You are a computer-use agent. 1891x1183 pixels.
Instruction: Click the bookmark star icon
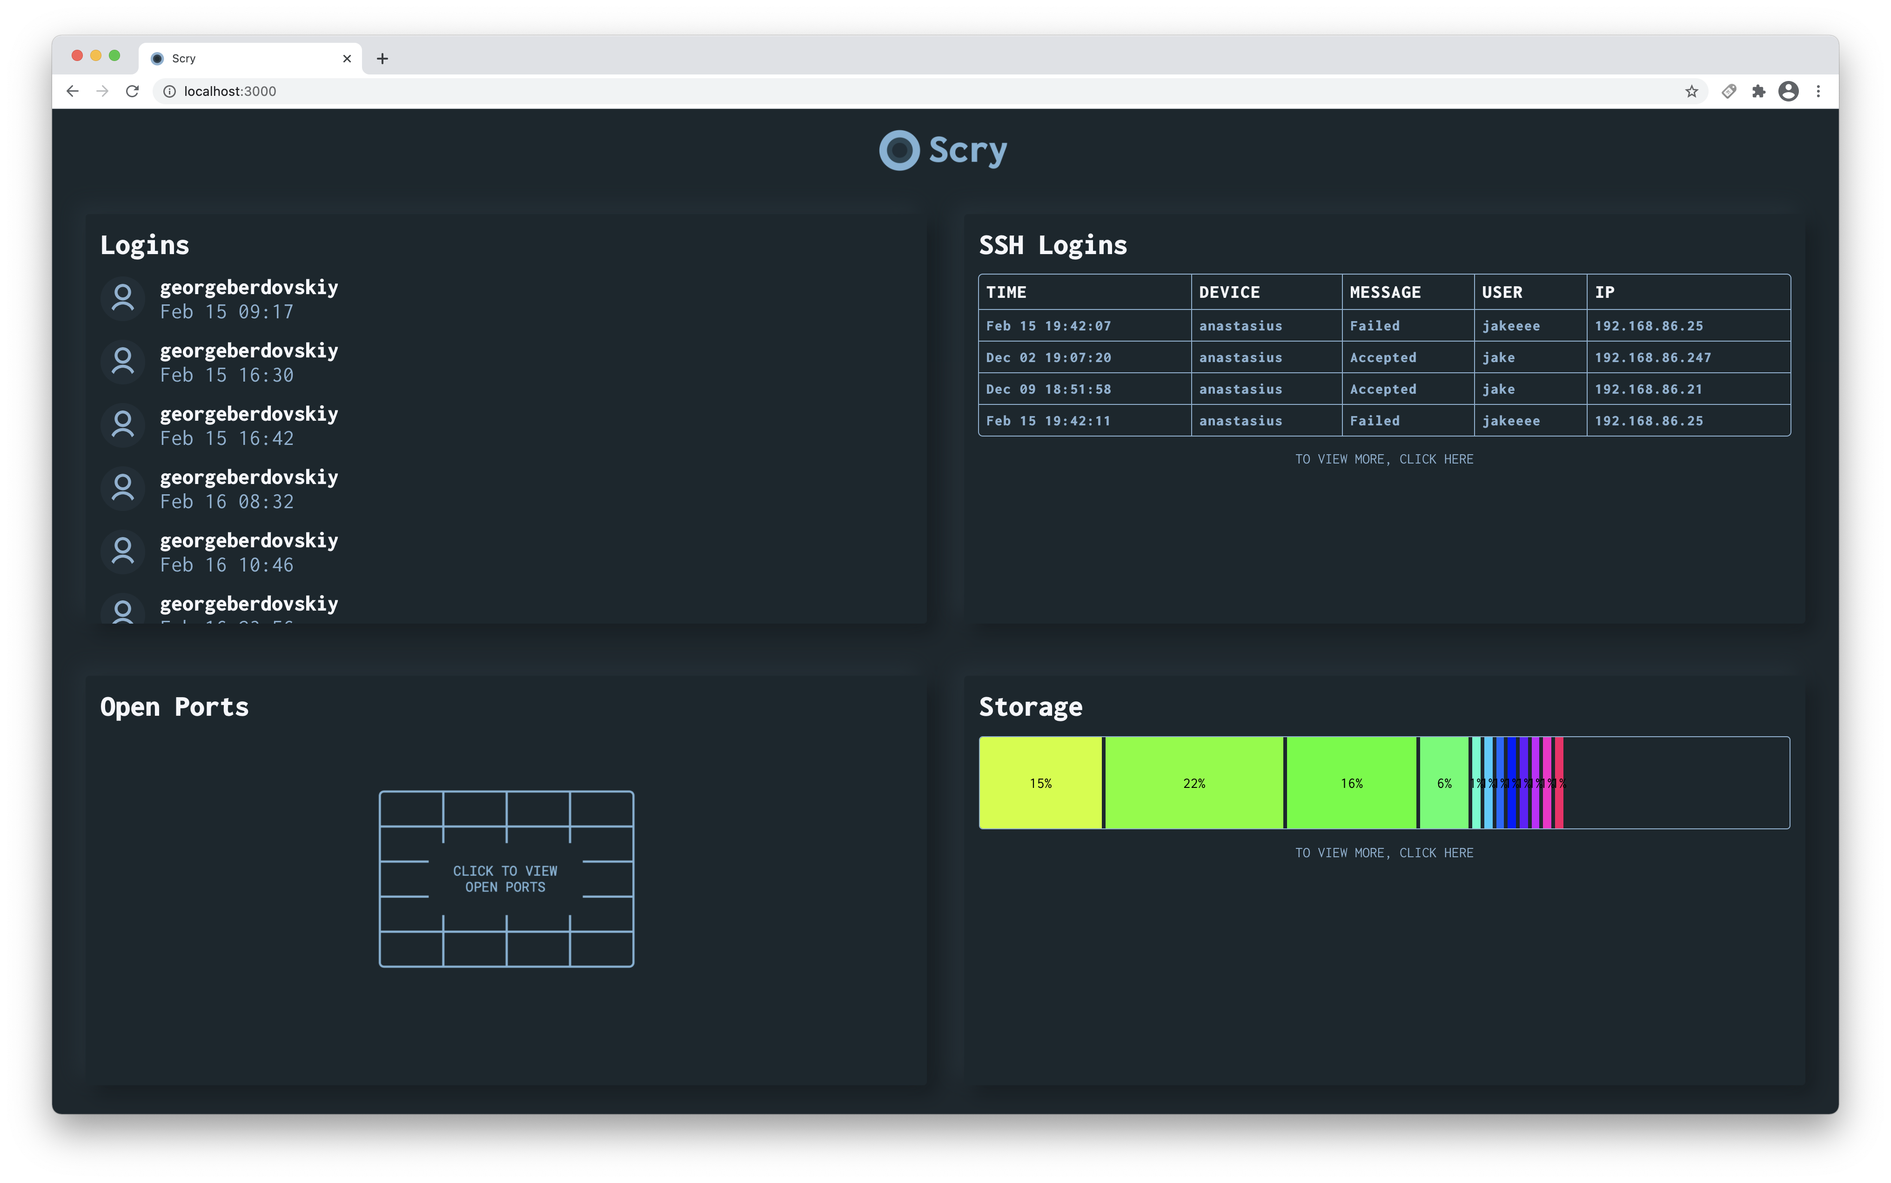[x=1691, y=91]
